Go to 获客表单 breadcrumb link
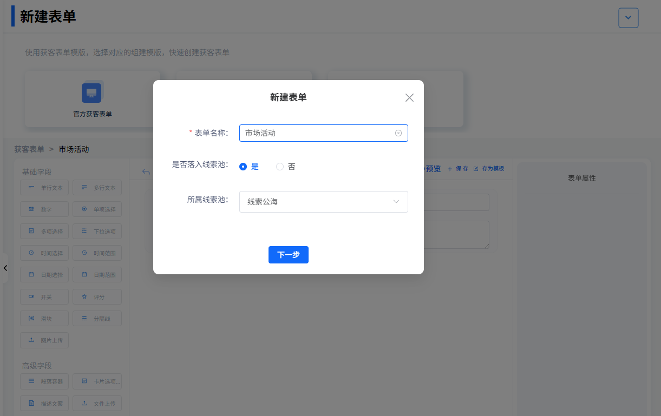Screen dimensions: 661x416 29,149
